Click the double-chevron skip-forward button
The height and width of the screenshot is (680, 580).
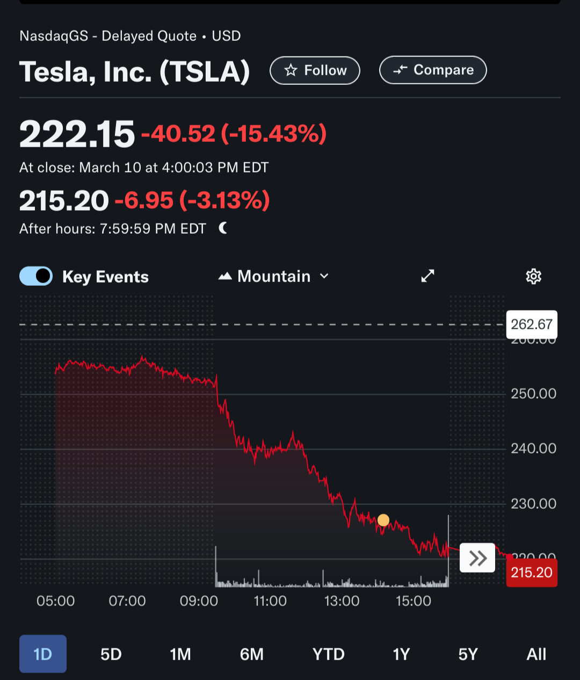(x=477, y=558)
